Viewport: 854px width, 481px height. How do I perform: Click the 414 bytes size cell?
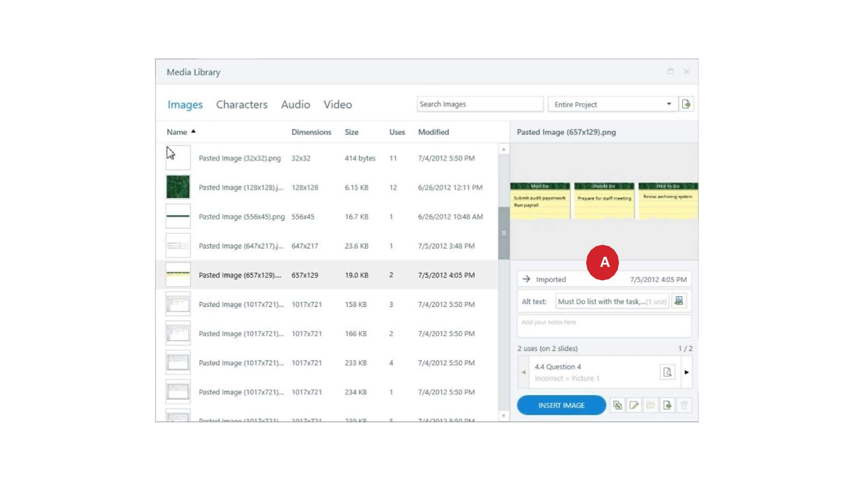point(360,158)
